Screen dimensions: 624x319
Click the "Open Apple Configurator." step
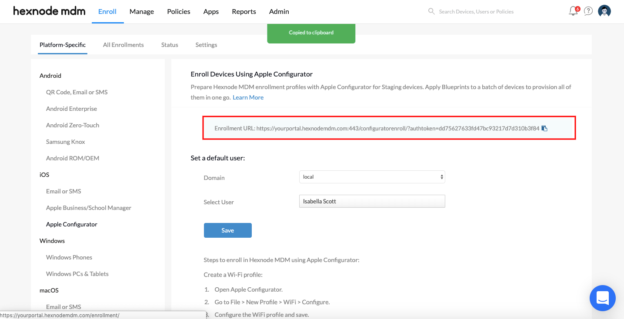249,289
